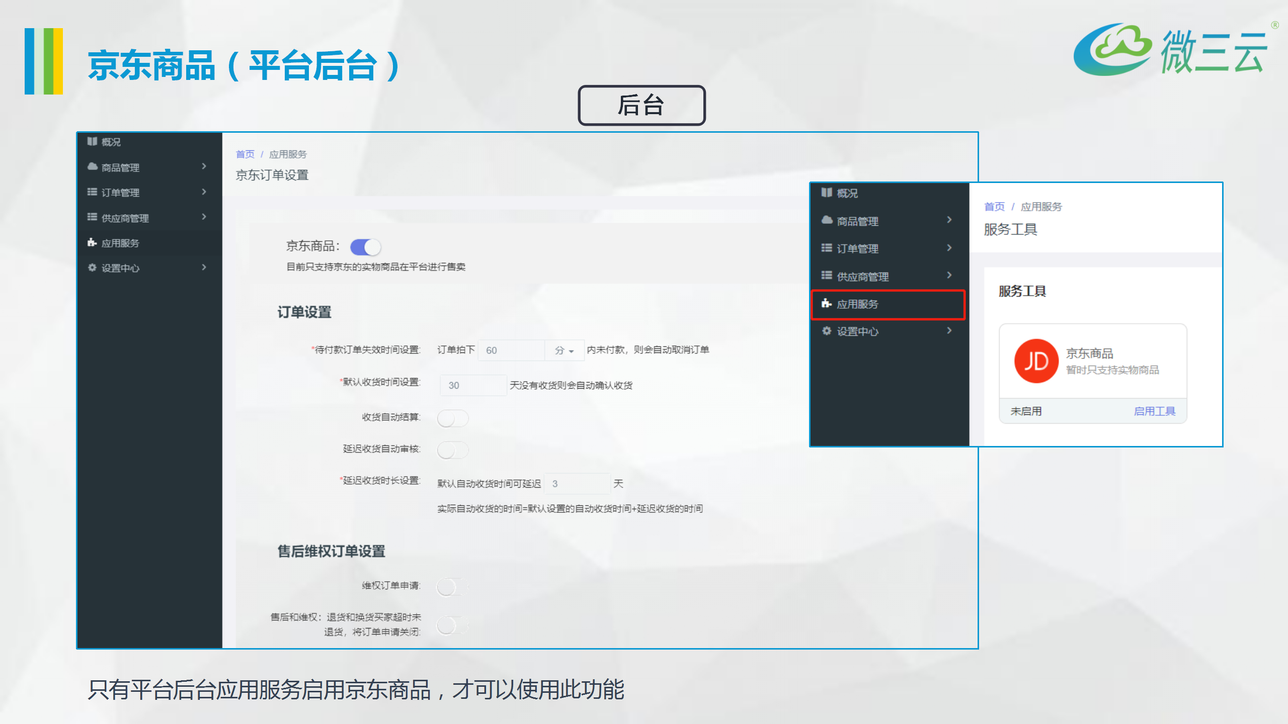The image size is (1288, 724).
Task: Click the 概况 book icon in right panel sidebar
Action: (827, 193)
